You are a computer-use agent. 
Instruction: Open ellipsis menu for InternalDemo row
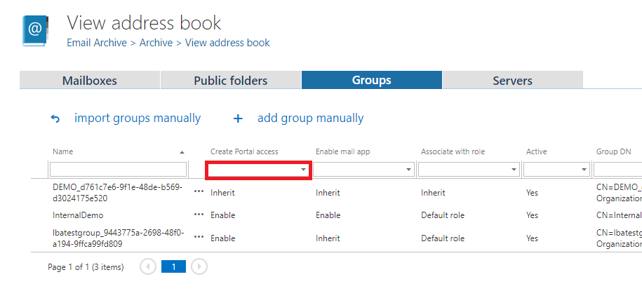tap(199, 215)
